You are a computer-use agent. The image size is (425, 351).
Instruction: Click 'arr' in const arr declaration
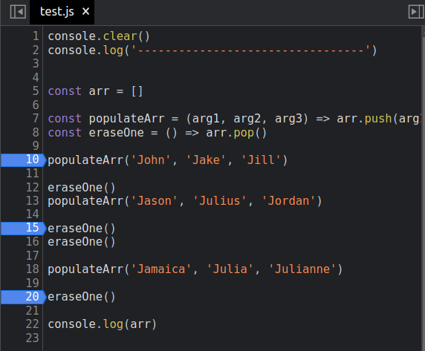click(100, 91)
